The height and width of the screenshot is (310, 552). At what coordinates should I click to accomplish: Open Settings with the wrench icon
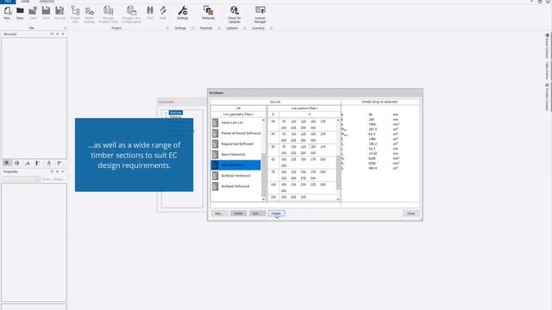click(x=182, y=11)
